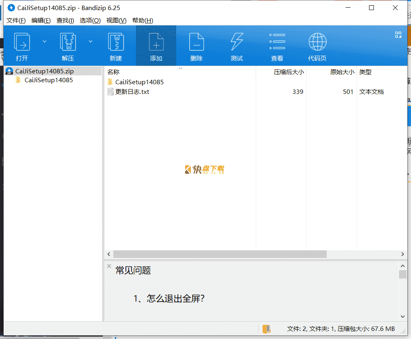Click the Open (打开) toolbar icon
The width and height of the screenshot is (411, 339).
22,42
